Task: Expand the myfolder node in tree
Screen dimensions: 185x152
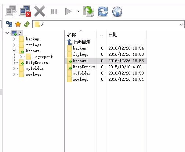Action: click(x=14, y=68)
